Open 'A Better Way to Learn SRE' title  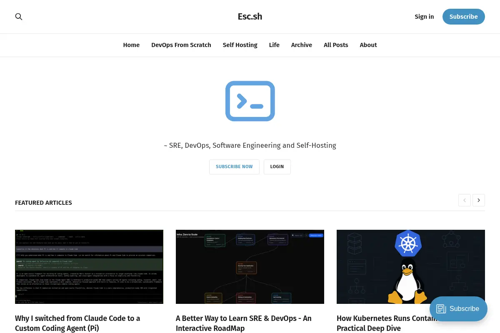(244, 323)
